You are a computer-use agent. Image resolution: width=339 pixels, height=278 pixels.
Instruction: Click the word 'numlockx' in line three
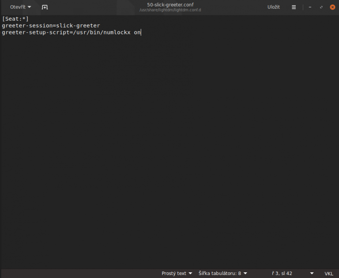(117, 32)
